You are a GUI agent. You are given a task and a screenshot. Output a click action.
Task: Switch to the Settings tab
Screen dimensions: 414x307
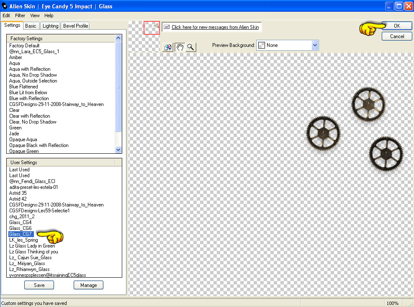pos(12,26)
